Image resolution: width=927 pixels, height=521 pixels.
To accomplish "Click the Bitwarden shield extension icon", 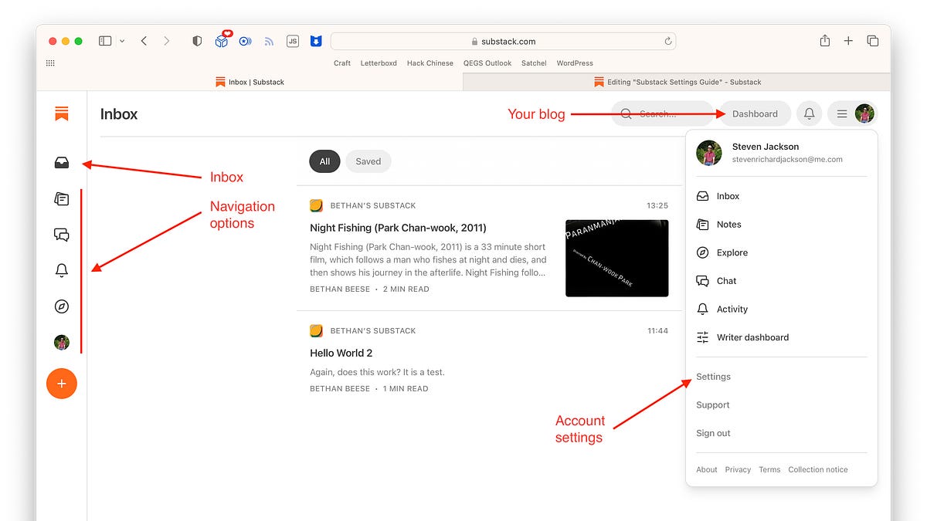I will click(316, 41).
